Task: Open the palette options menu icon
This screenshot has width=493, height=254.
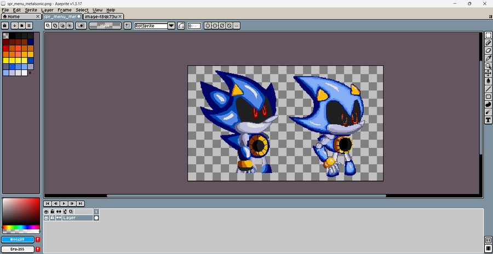Action: click(29, 26)
